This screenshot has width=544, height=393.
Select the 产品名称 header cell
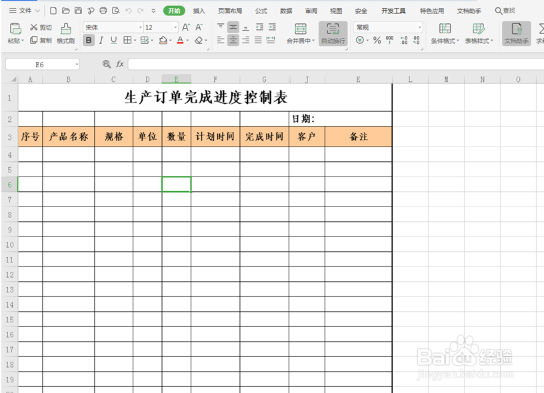(x=69, y=137)
